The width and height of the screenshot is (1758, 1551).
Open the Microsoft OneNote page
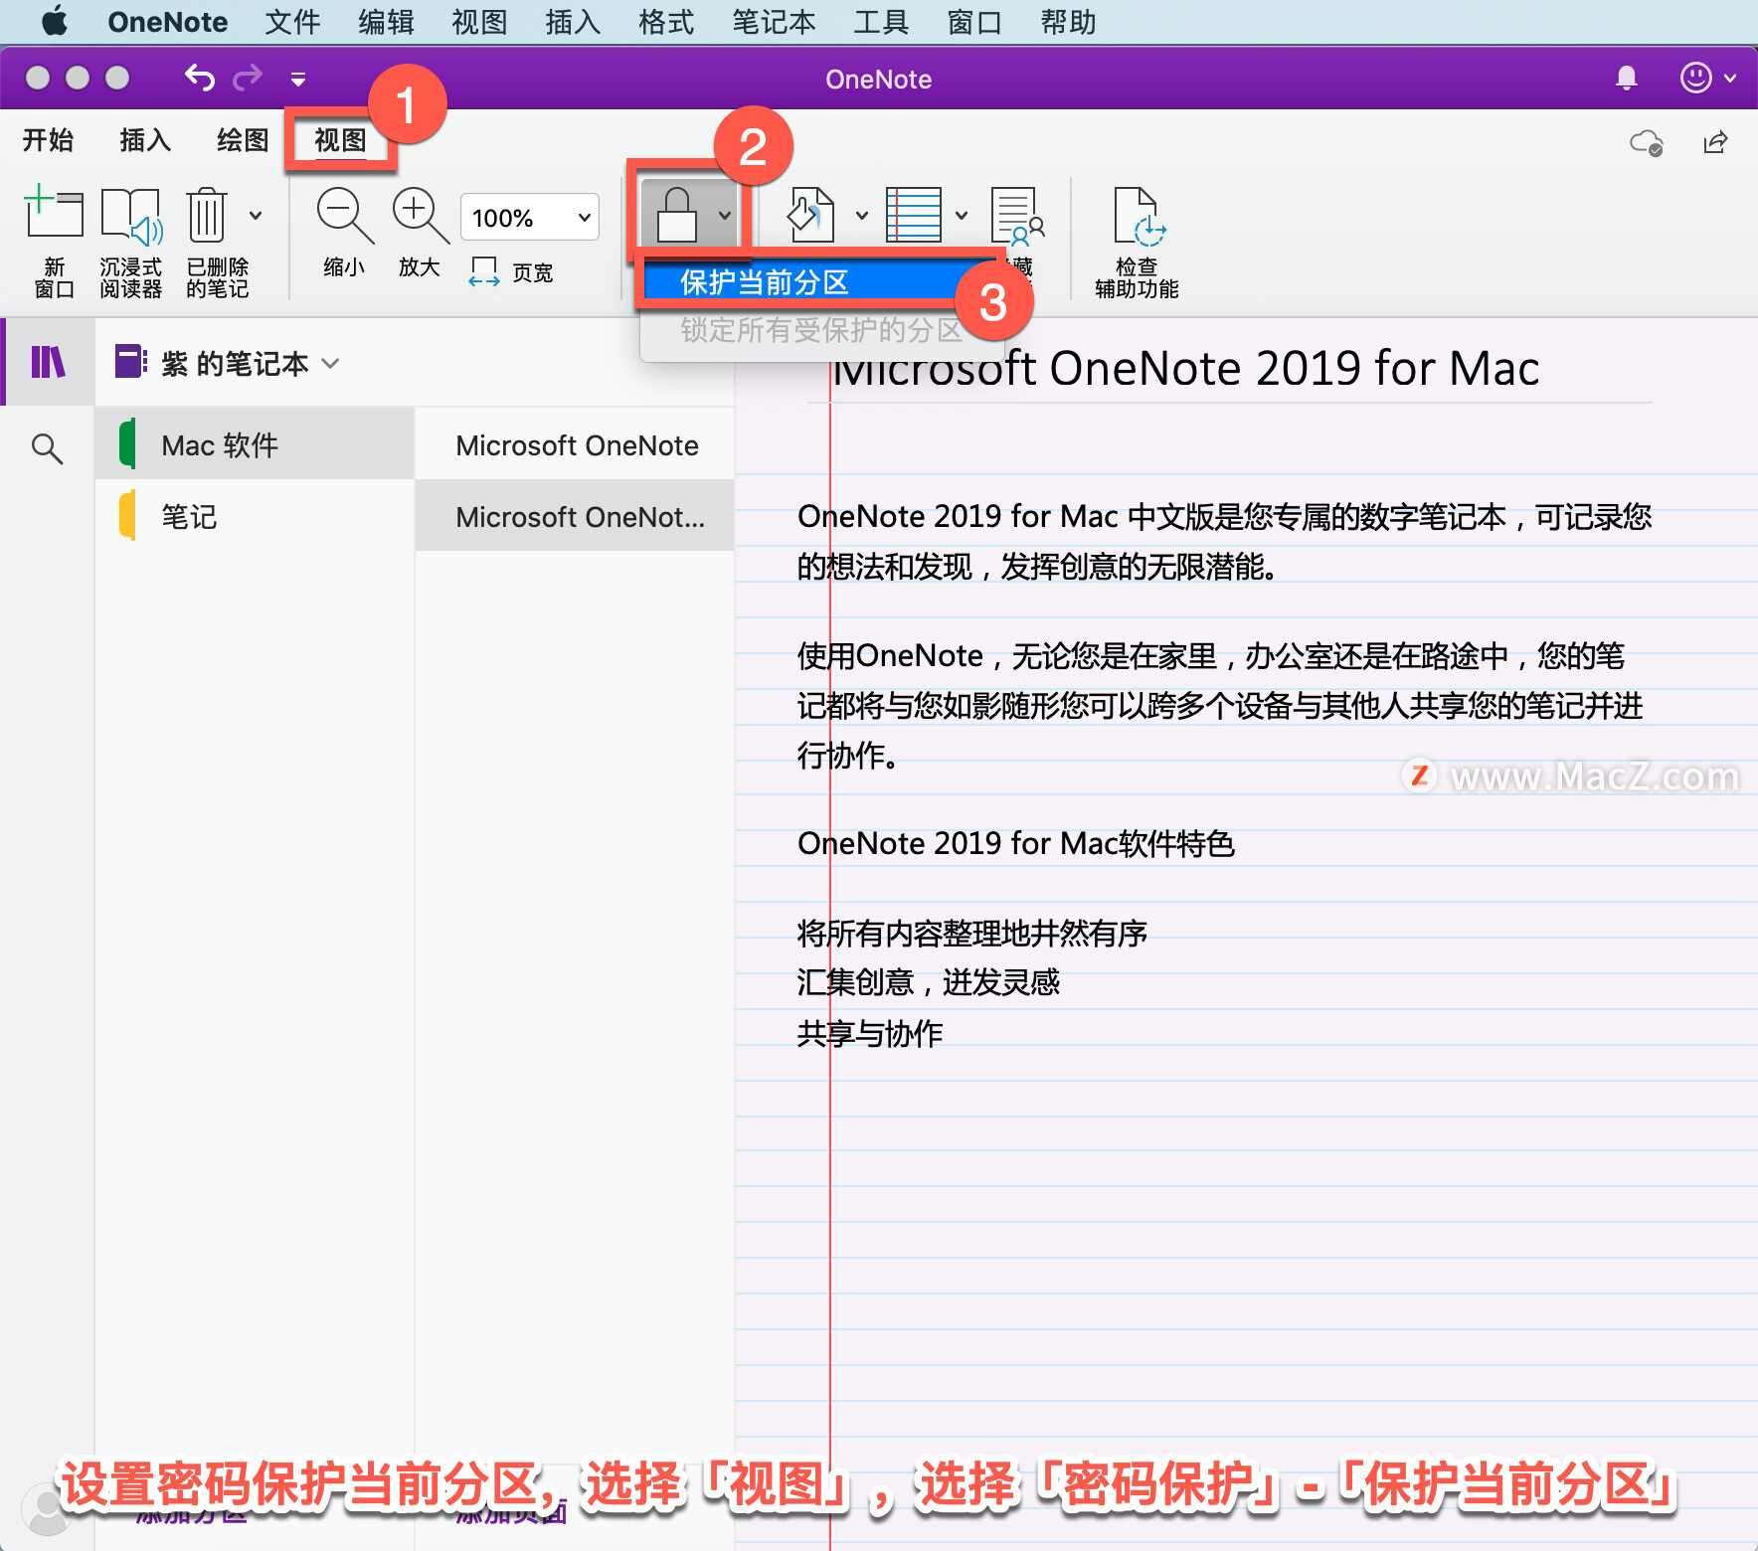click(575, 444)
